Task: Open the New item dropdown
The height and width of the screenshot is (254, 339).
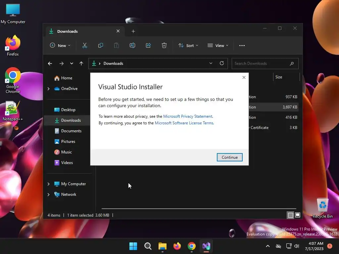Action: (x=60, y=45)
